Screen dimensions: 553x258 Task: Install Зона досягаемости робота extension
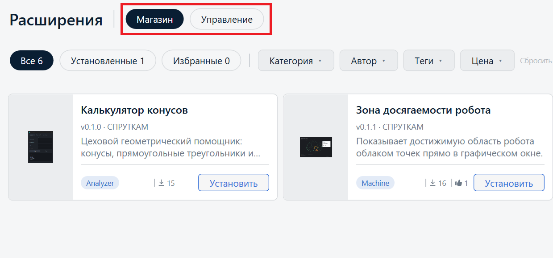tap(509, 183)
